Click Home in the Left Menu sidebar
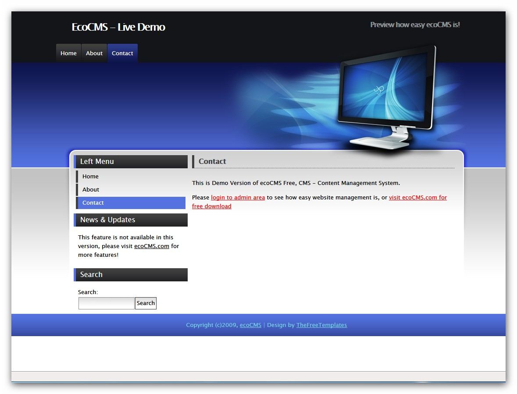Viewport: 517px width, 394px height. point(131,177)
